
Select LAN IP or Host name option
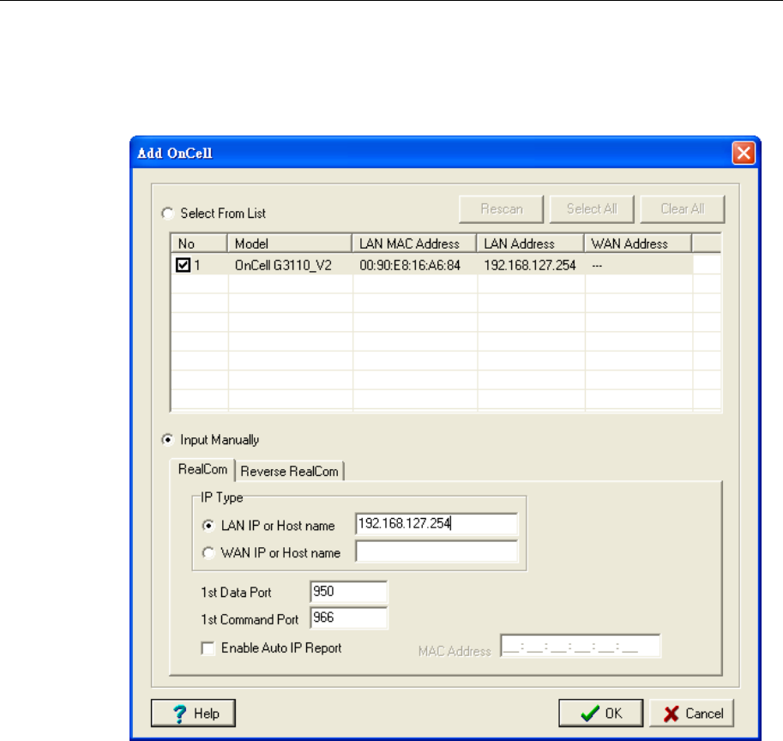coord(208,526)
